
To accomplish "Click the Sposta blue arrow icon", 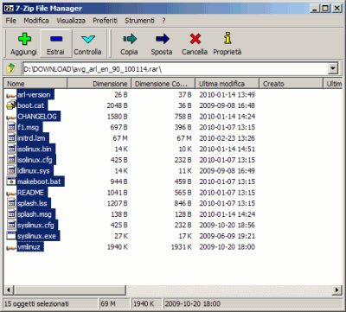I will 162,39.
